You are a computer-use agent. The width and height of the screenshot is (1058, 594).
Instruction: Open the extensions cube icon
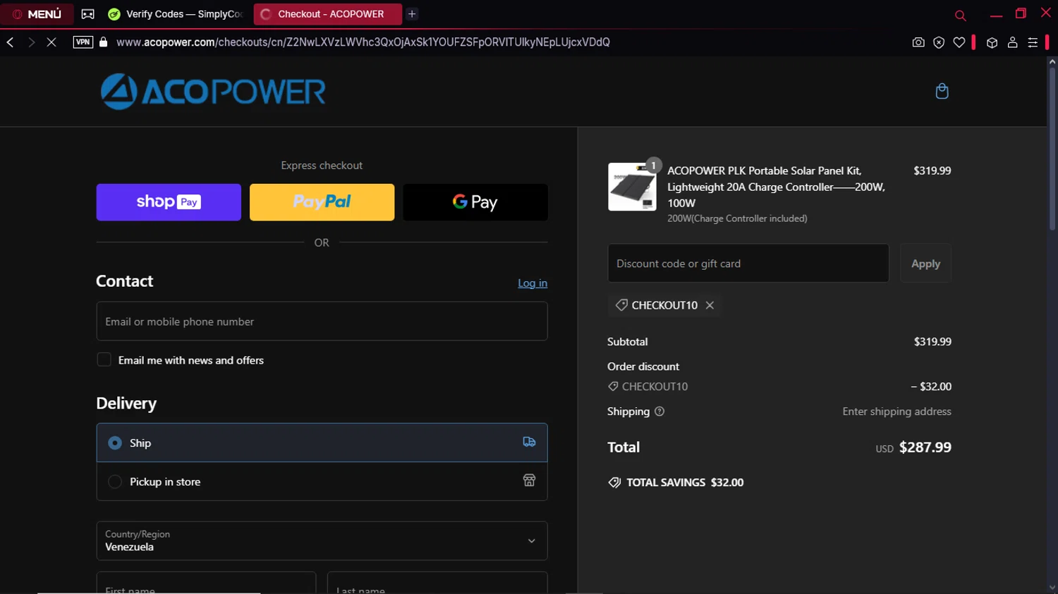(992, 42)
